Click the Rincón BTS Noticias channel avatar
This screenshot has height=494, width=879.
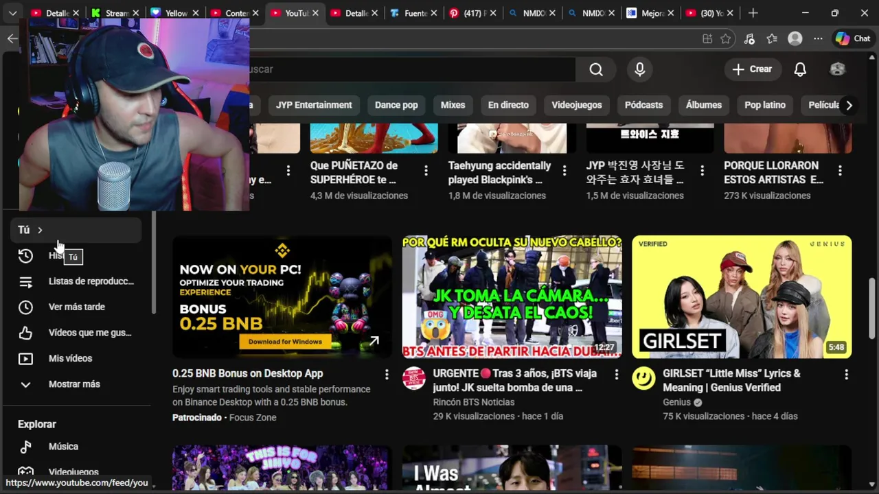(413, 378)
